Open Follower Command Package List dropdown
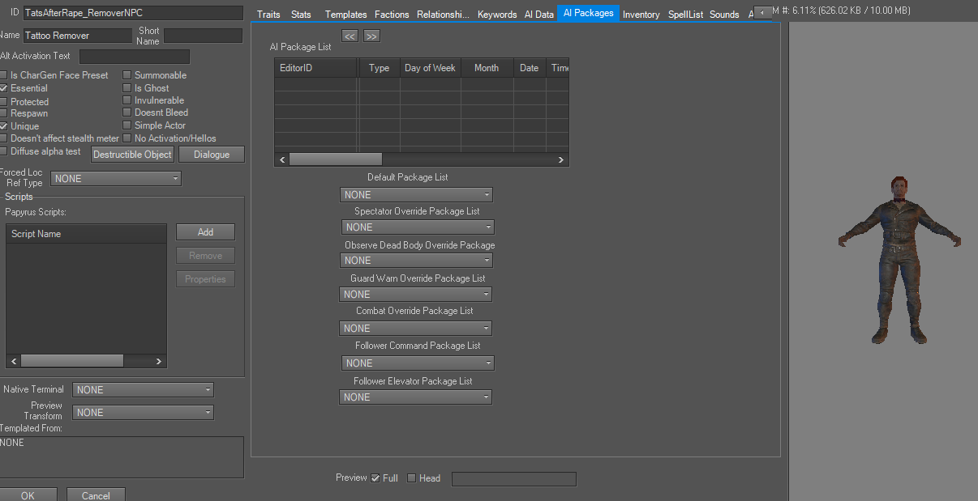The image size is (978, 501). (x=418, y=363)
